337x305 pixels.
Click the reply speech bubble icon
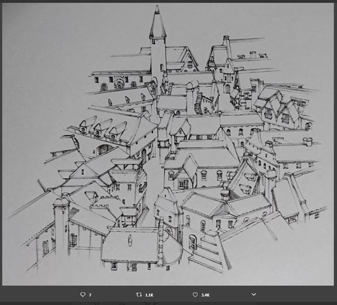(83, 294)
